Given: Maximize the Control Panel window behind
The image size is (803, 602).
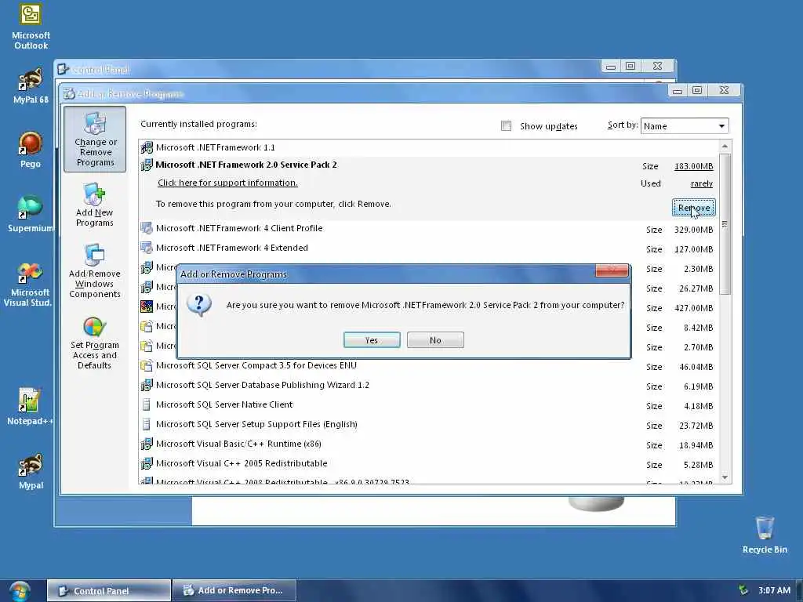Looking at the screenshot, I should [x=630, y=66].
